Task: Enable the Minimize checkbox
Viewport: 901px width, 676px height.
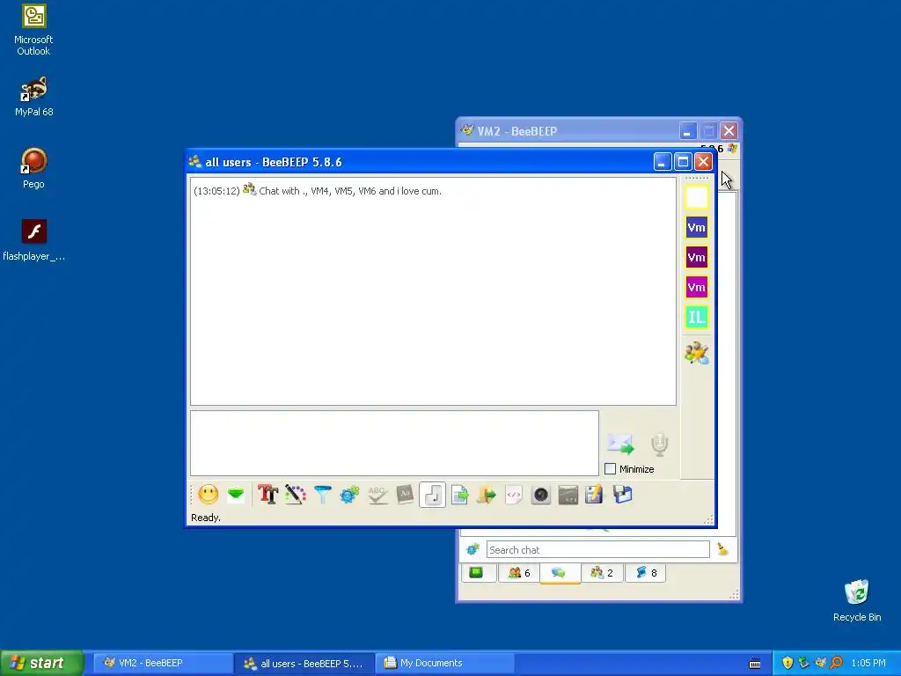Action: [611, 469]
